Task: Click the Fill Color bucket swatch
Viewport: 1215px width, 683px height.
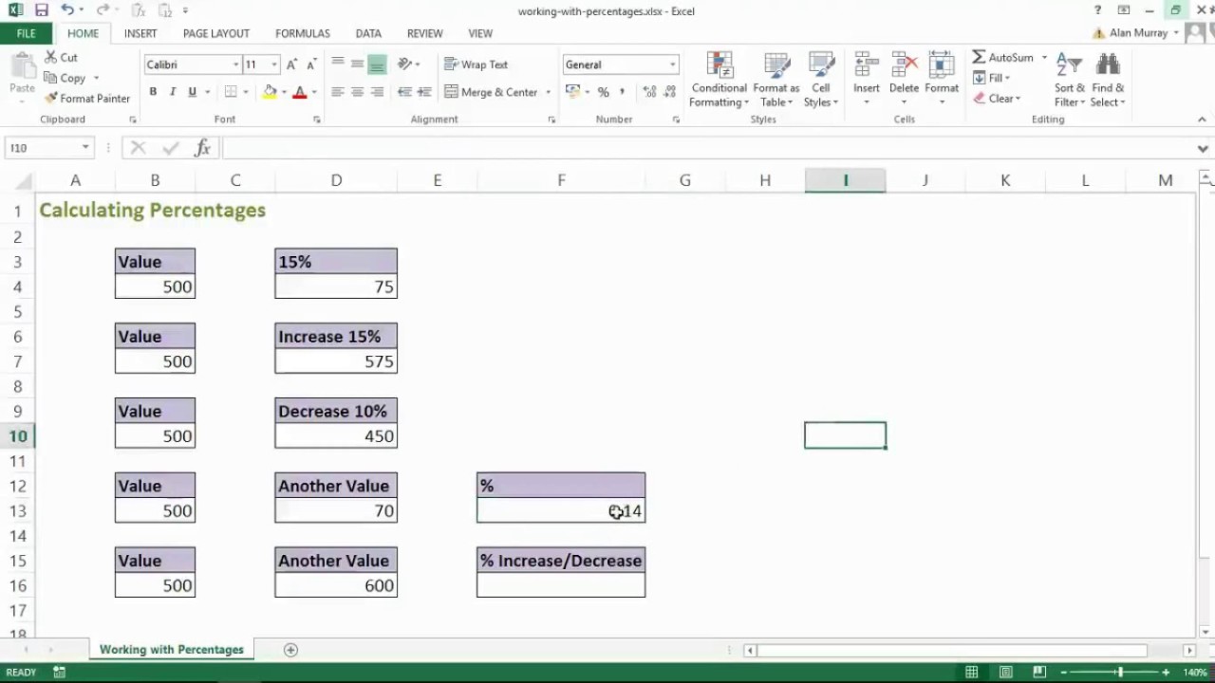Action: click(270, 92)
